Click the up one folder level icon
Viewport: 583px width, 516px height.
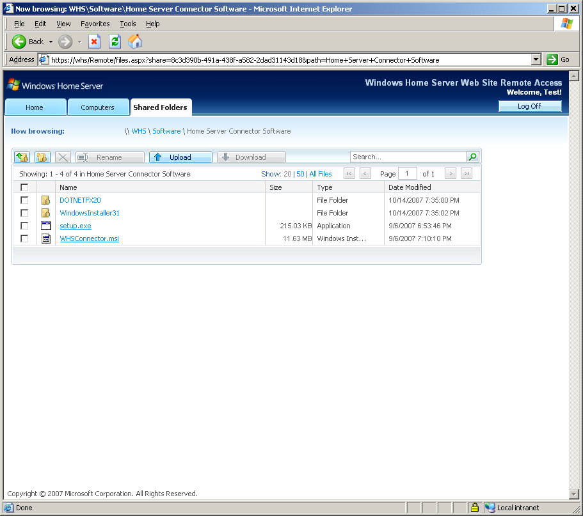pyautogui.click(x=22, y=157)
